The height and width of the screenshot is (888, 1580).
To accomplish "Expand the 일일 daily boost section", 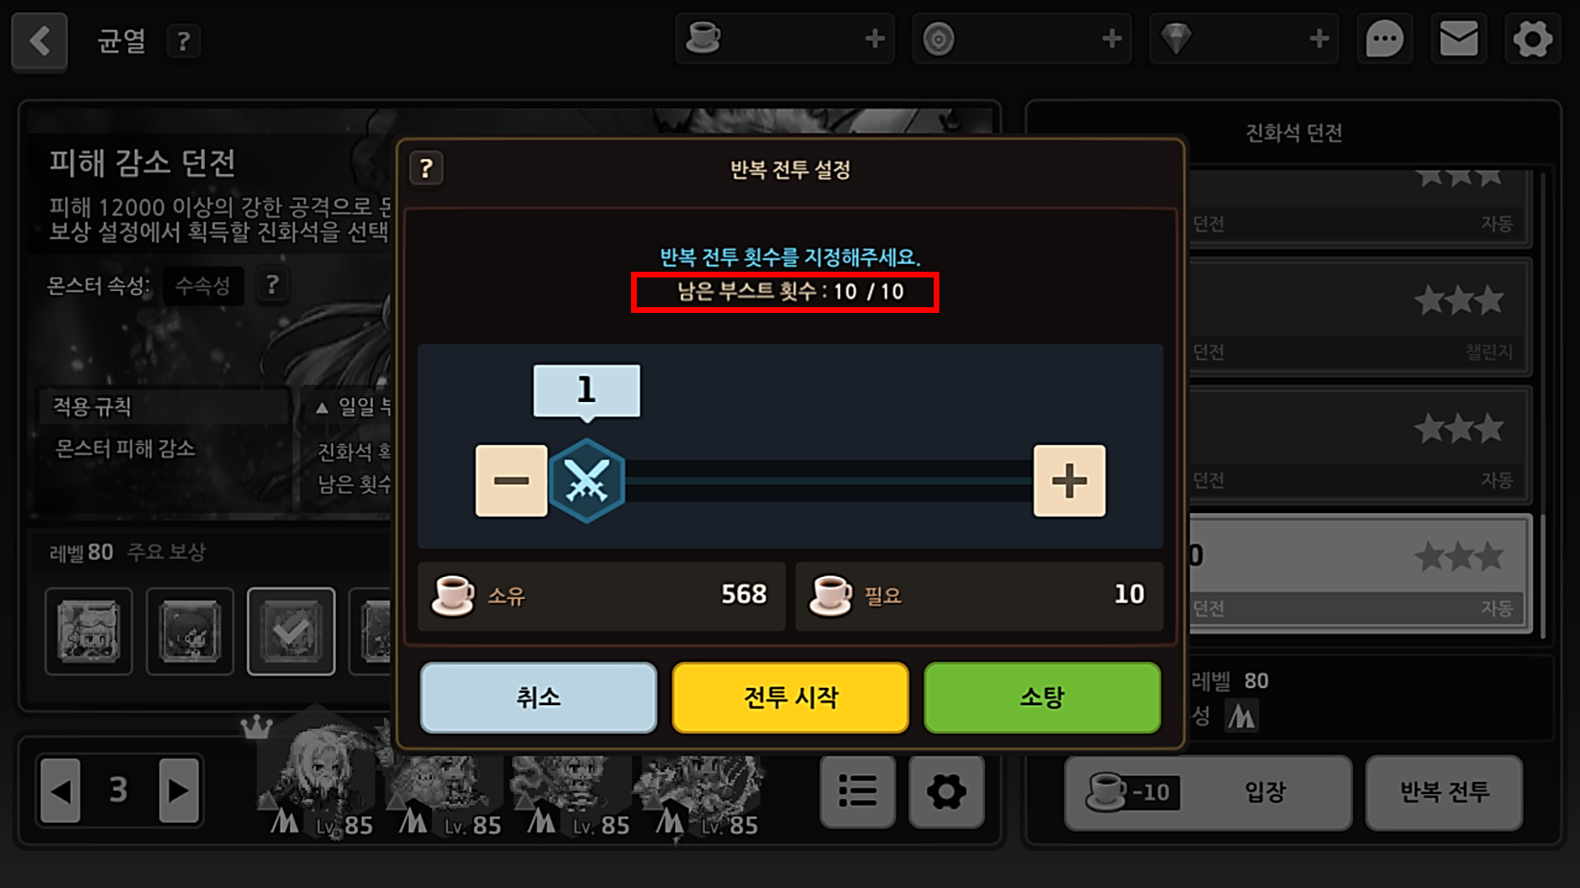I will pos(352,408).
